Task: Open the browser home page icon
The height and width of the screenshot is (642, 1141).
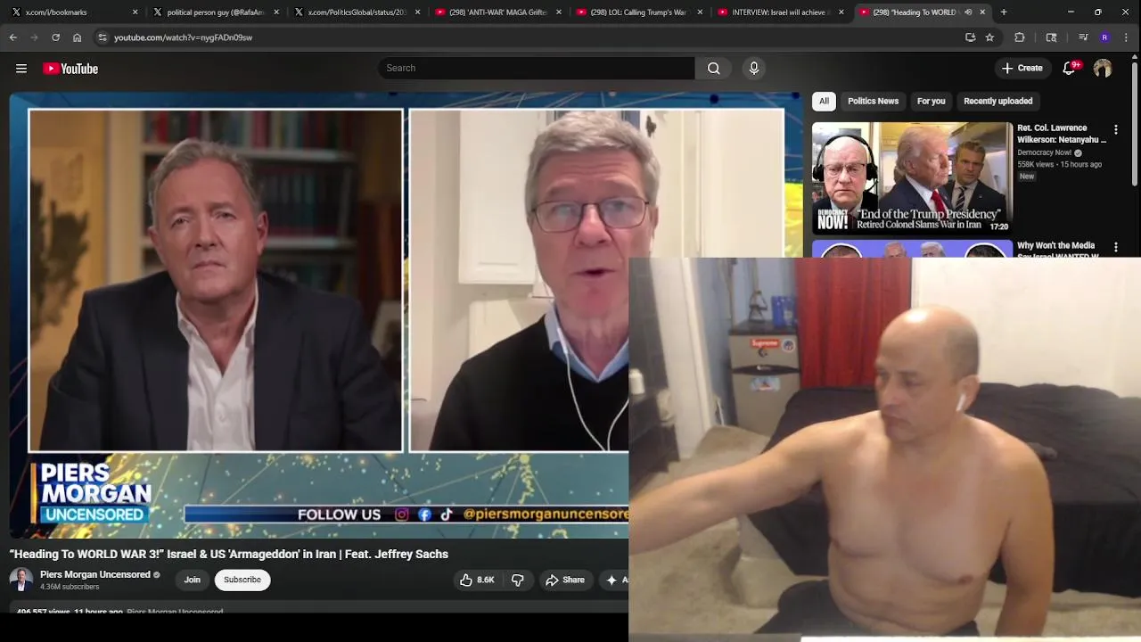Action: pyautogui.click(x=77, y=37)
